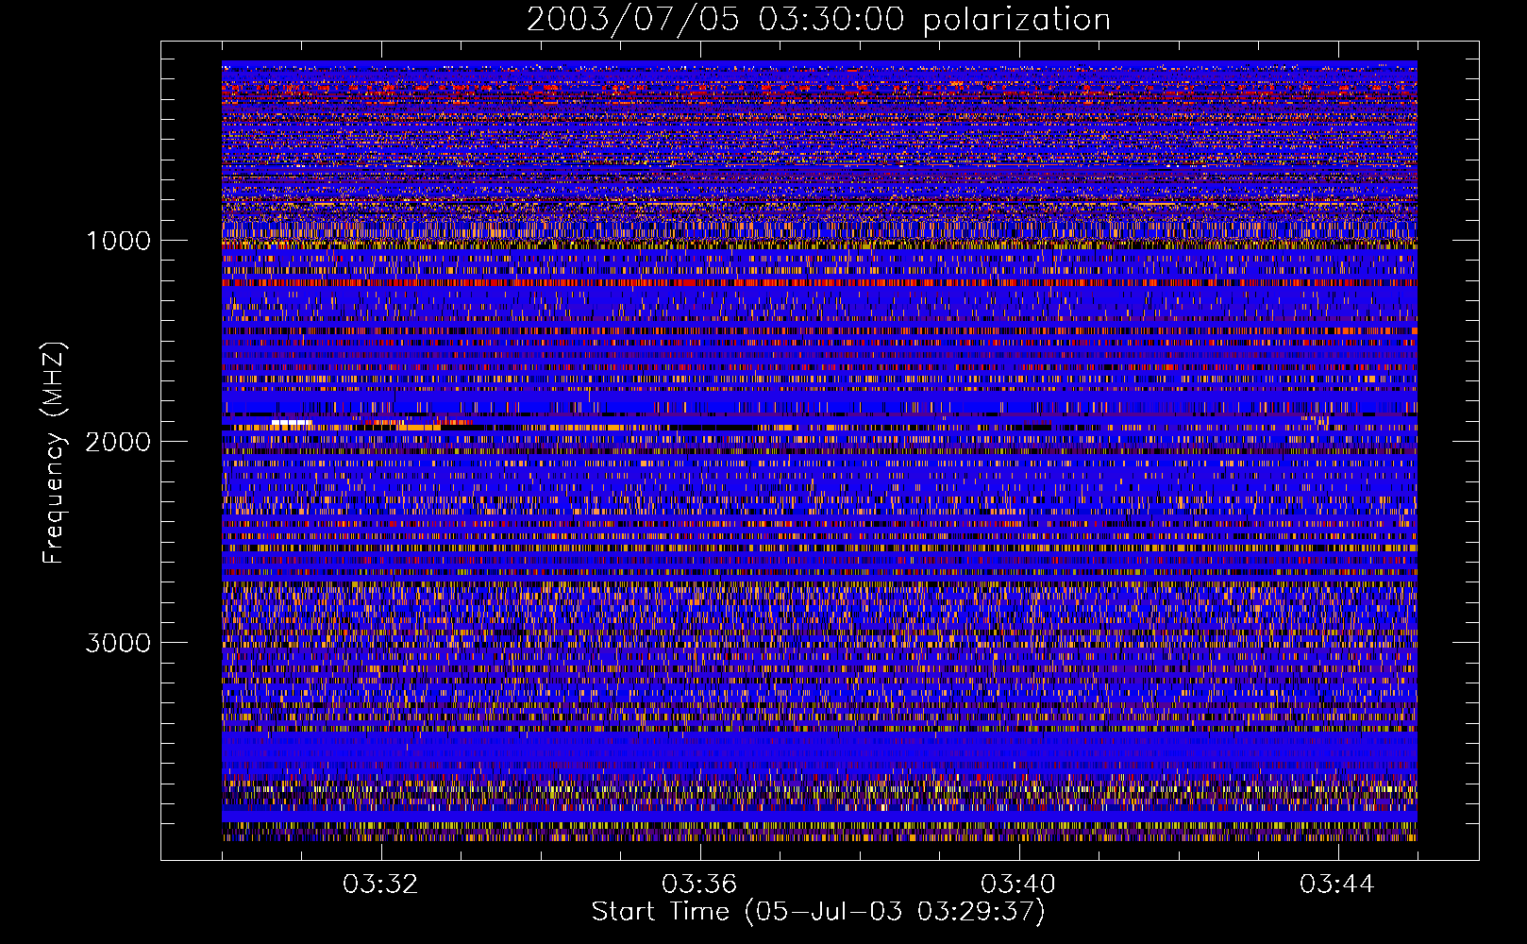Click the 03:44 time tick label
The height and width of the screenshot is (944, 1527).
[x=1337, y=885]
